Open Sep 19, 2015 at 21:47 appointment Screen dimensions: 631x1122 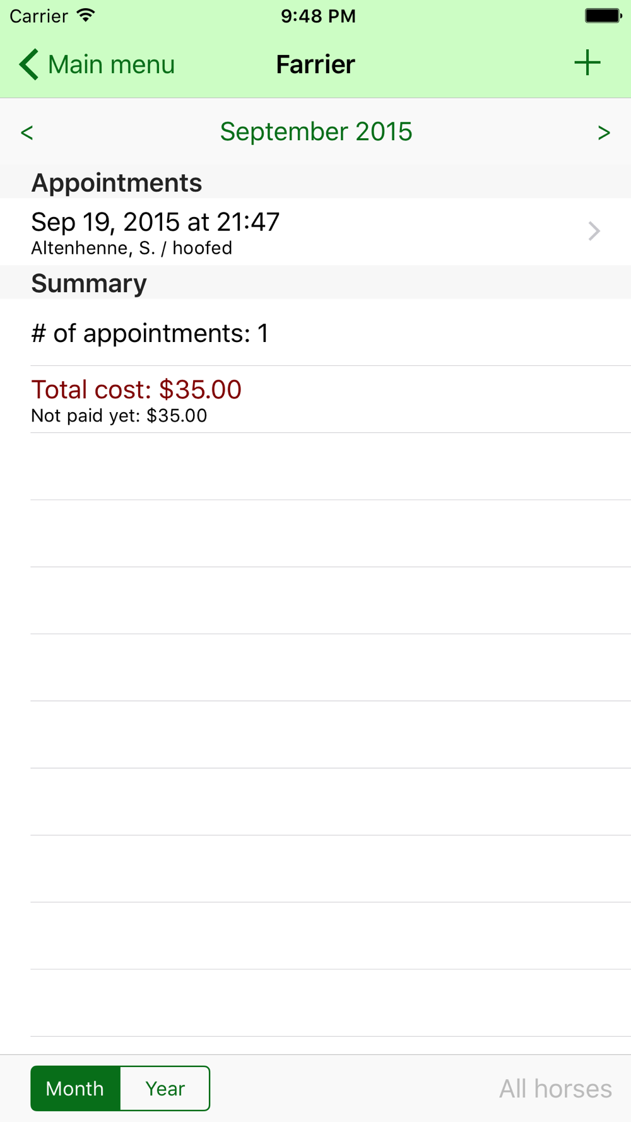315,232
